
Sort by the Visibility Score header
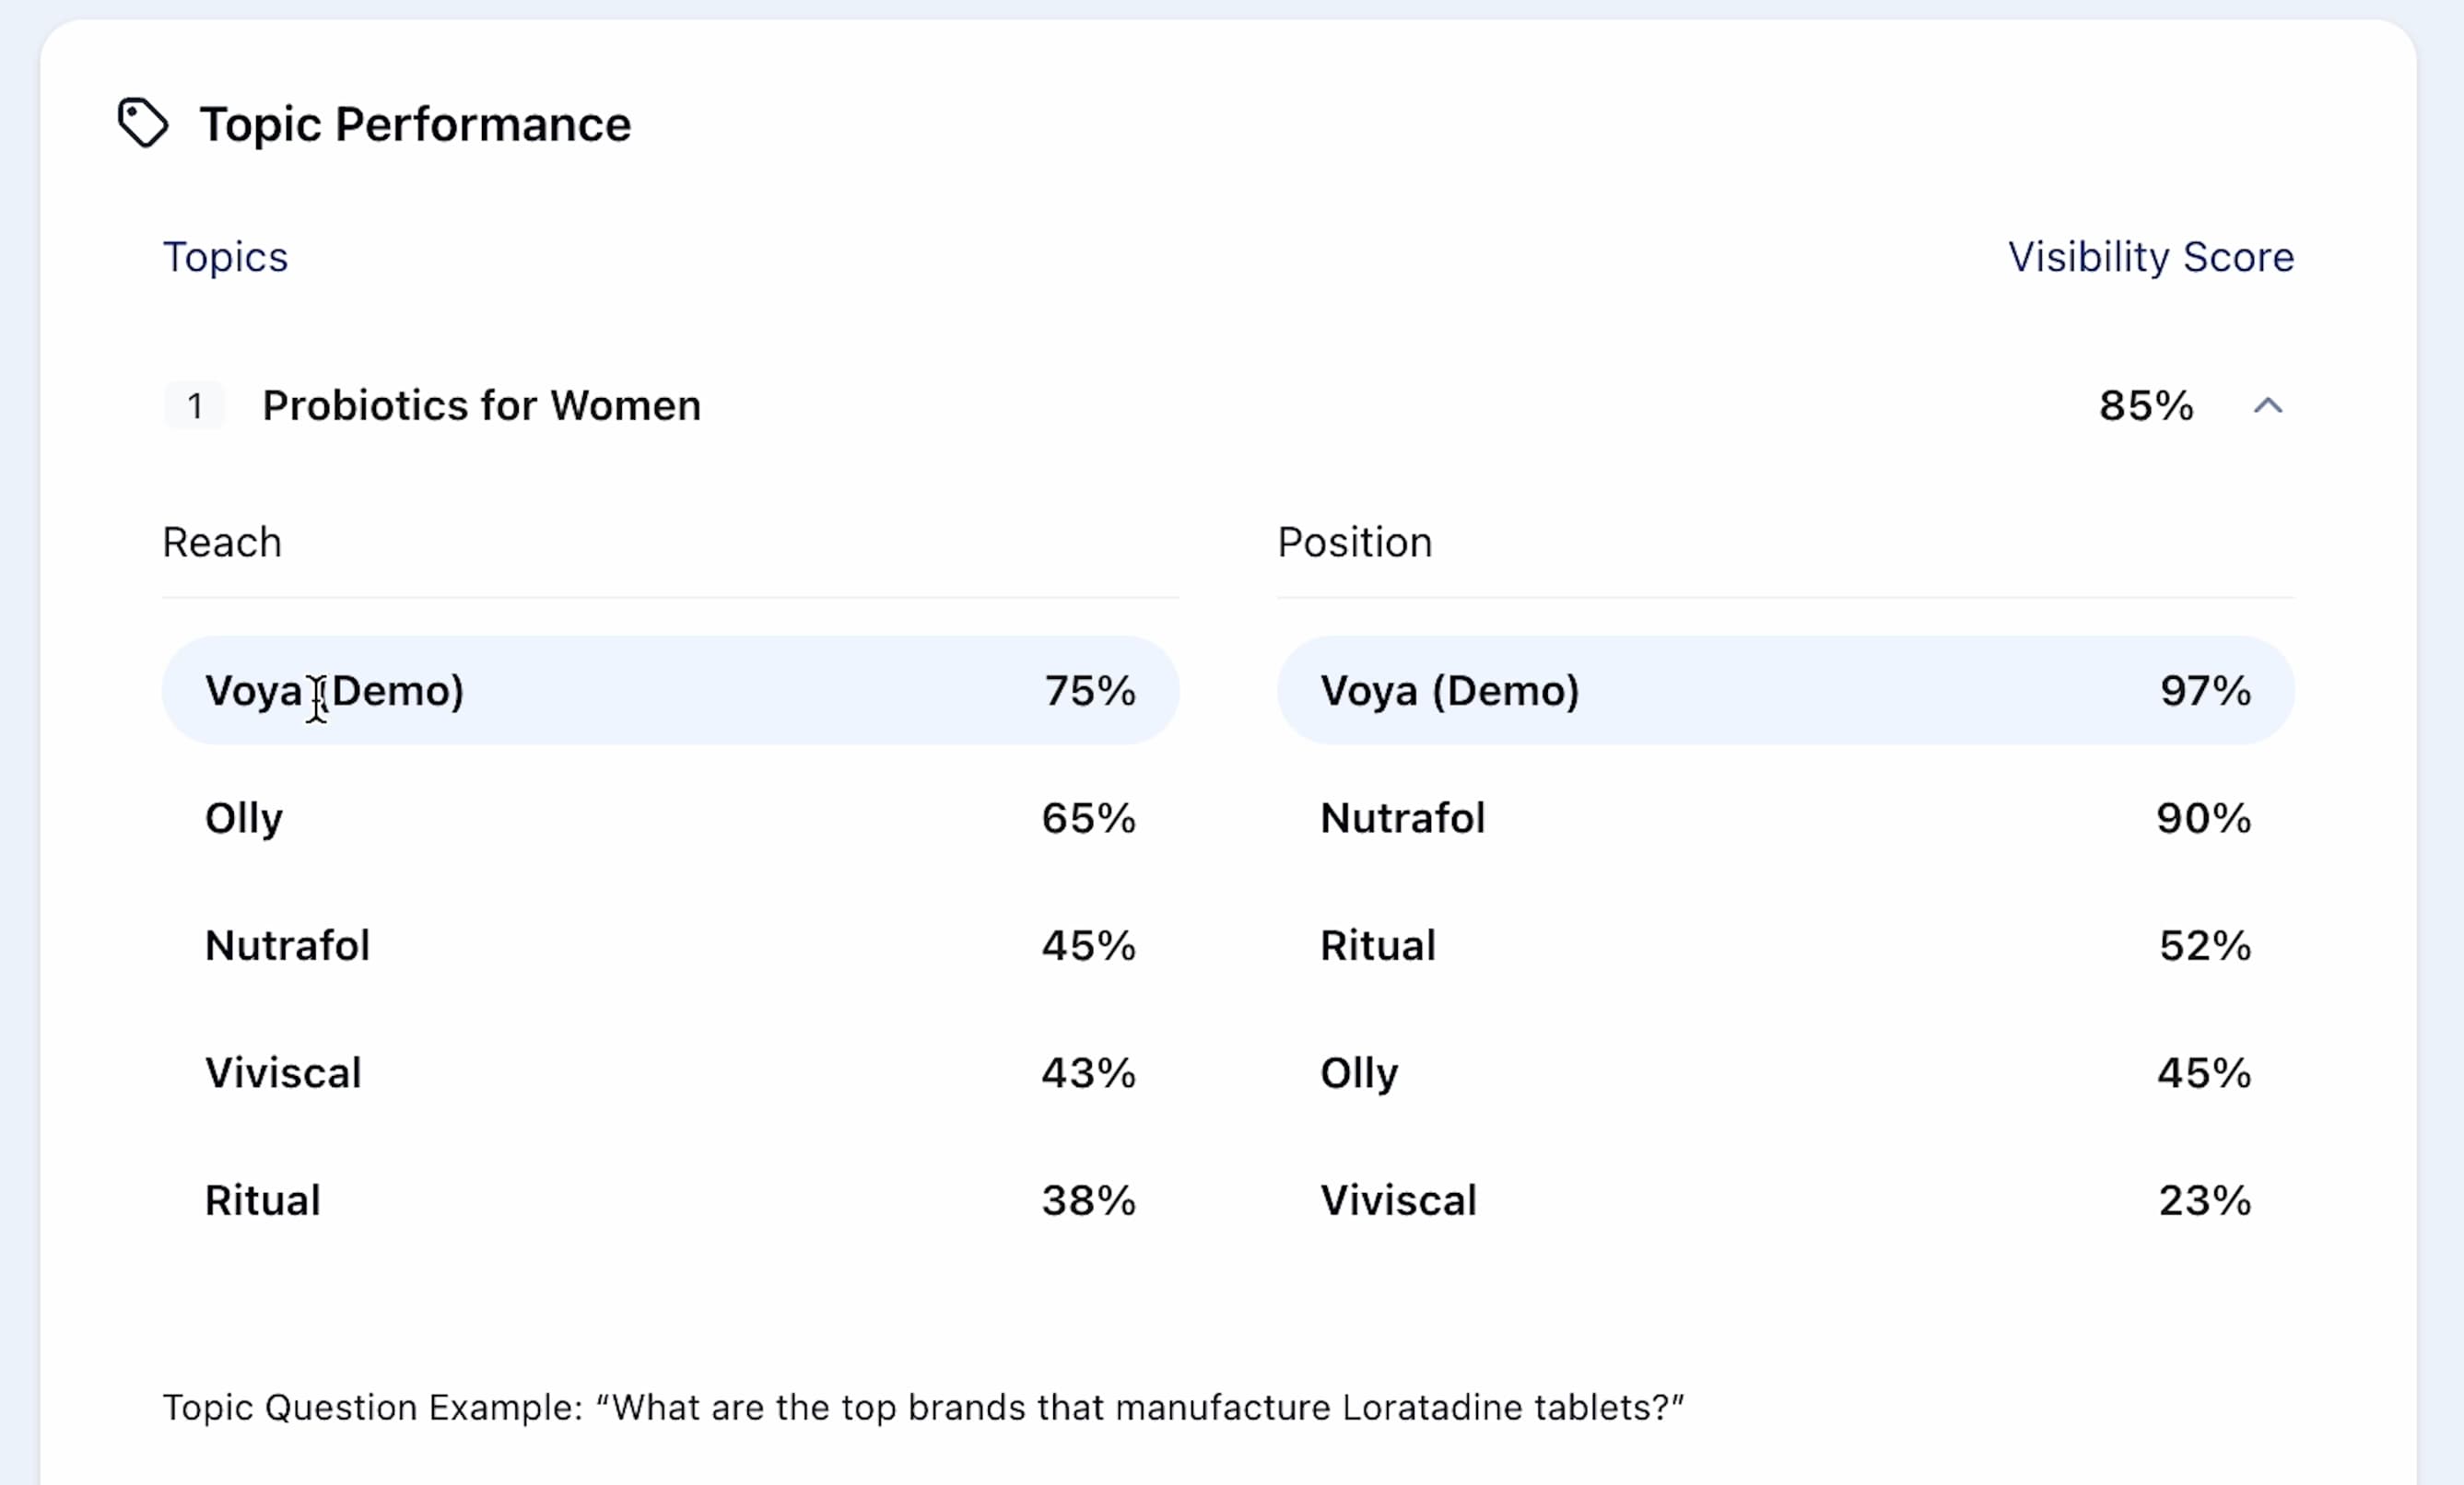click(x=2150, y=257)
